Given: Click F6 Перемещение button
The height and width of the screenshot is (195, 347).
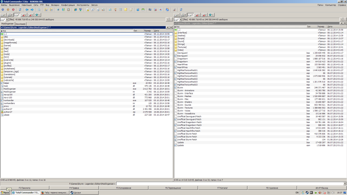Looking at the screenshot, I should click(x=173, y=188).
